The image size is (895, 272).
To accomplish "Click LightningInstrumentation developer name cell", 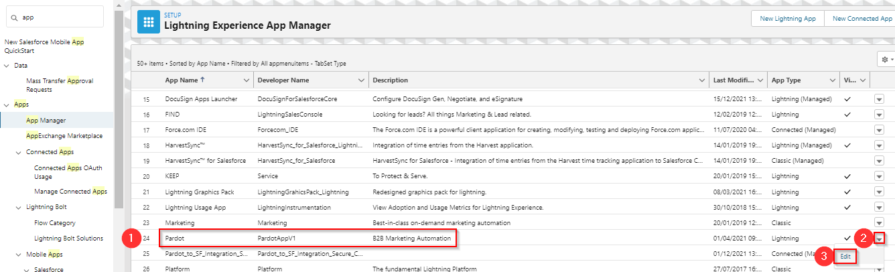I will pos(294,207).
